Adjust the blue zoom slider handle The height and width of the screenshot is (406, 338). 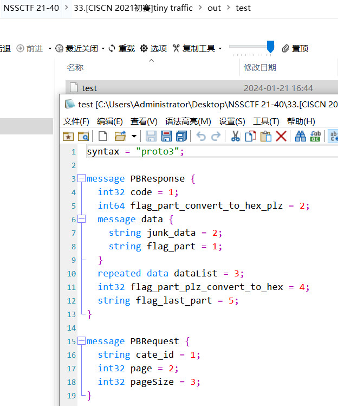[x=270, y=47]
